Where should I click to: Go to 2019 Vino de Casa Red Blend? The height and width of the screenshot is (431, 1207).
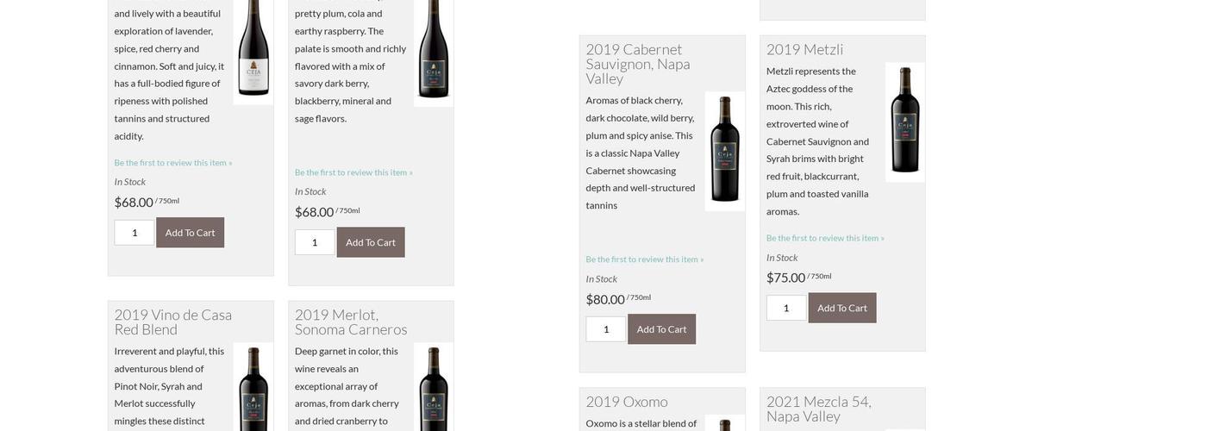[172, 322]
